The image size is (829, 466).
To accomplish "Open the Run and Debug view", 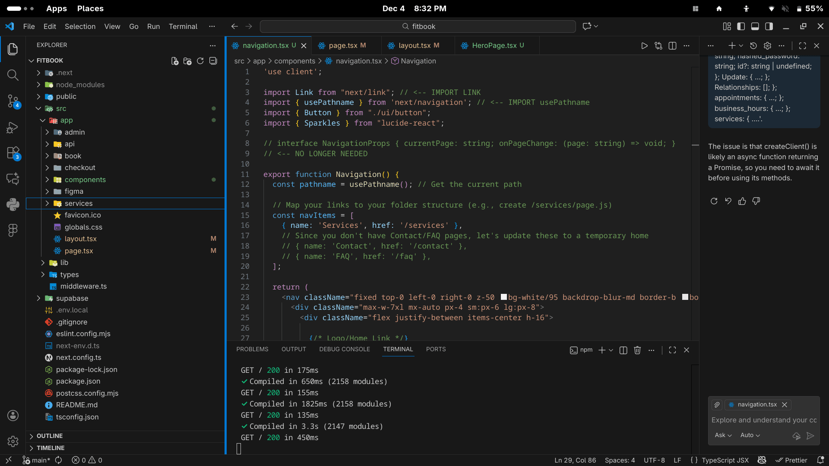I will coord(13,127).
